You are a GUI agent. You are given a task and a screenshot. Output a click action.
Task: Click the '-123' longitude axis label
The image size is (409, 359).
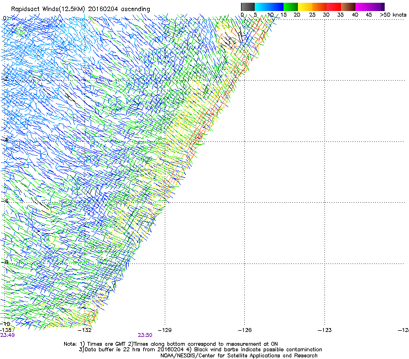click(325, 330)
